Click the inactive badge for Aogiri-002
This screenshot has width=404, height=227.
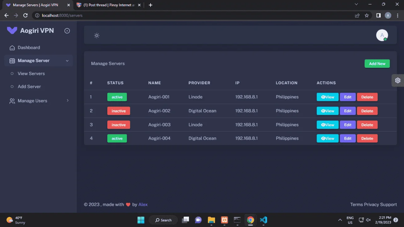119,111
